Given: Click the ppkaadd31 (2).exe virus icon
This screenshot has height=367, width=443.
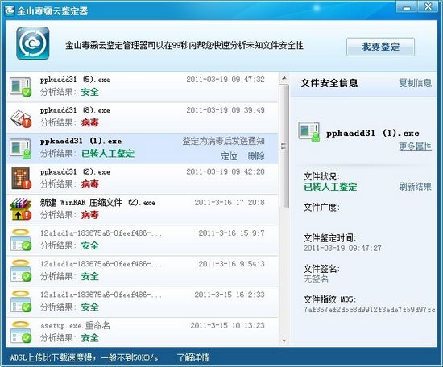Looking at the screenshot, I should [x=21, y=179].
